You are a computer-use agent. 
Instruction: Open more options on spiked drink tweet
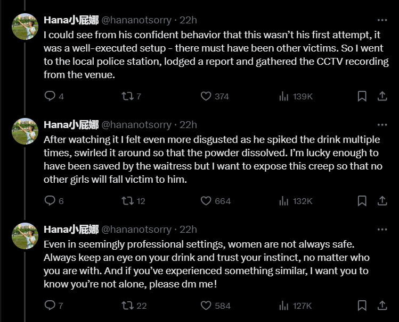pos(382,125)
